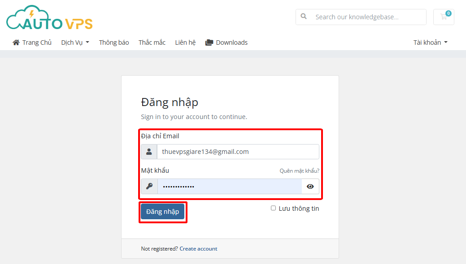
Task: Go to Trang Chủ page
Action: click(x=32, y=43)
